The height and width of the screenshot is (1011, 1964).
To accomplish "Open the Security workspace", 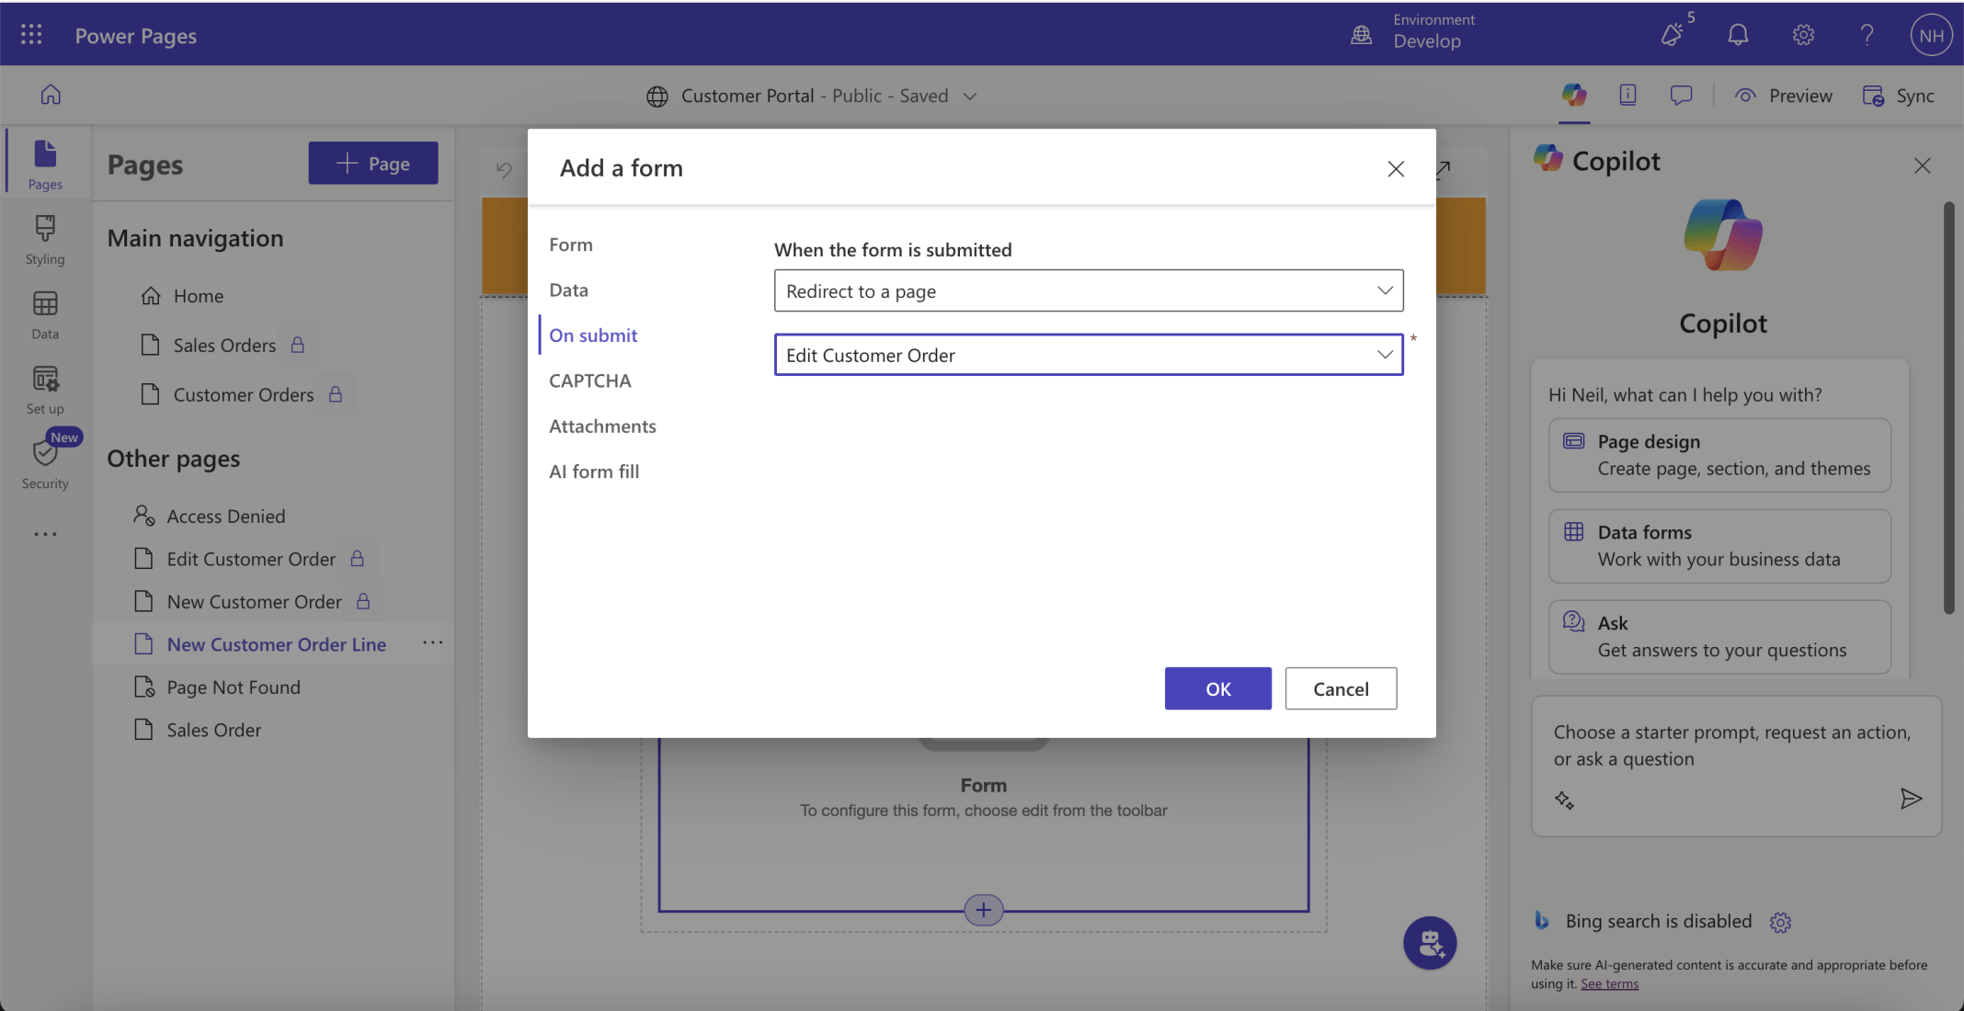I will coord(45,464).
